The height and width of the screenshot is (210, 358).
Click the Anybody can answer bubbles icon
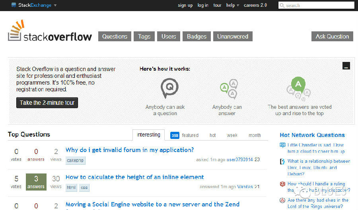click(229, 89)
